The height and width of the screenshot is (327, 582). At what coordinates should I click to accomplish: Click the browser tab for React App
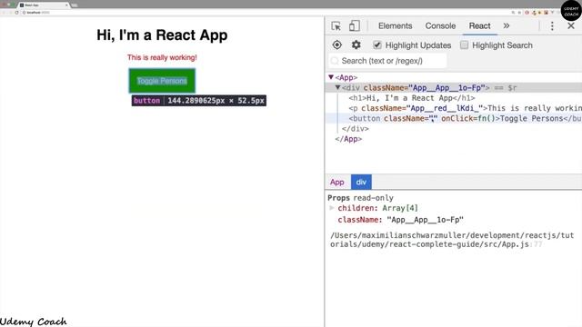pyautogui.click(x=44, y=5)
